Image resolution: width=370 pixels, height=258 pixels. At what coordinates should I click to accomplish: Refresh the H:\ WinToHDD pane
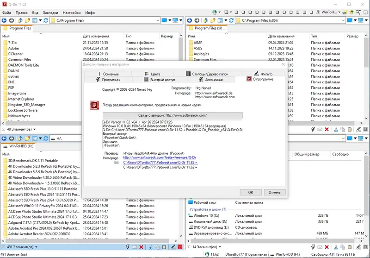[46, 138]
